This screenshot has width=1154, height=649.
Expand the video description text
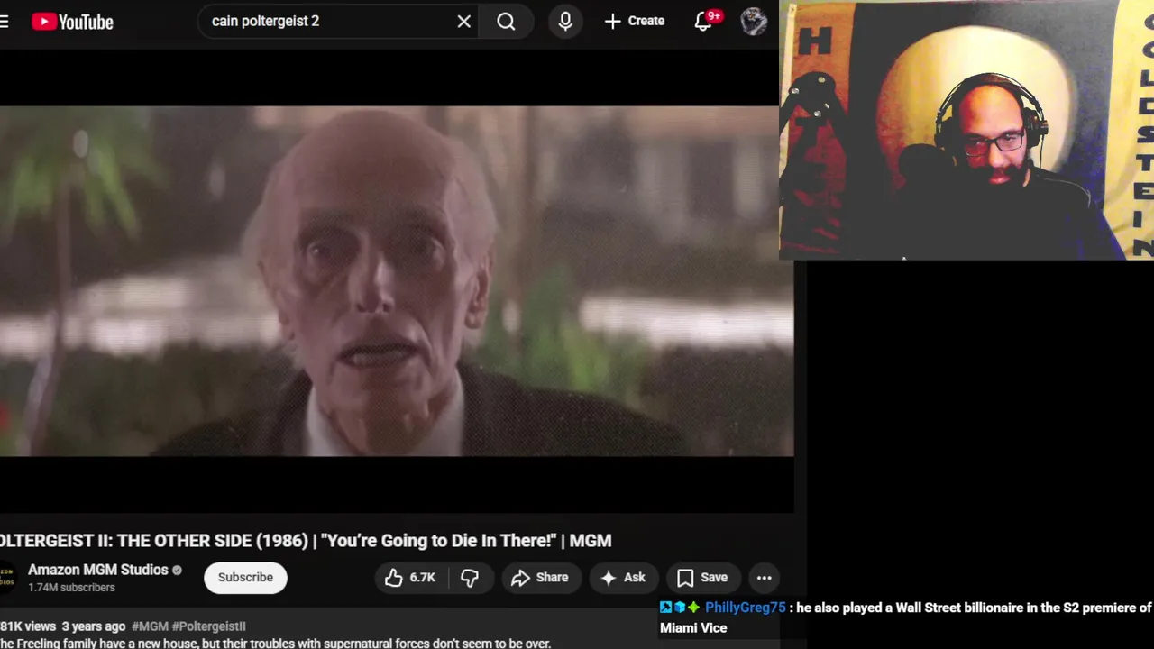pos(275,644)
